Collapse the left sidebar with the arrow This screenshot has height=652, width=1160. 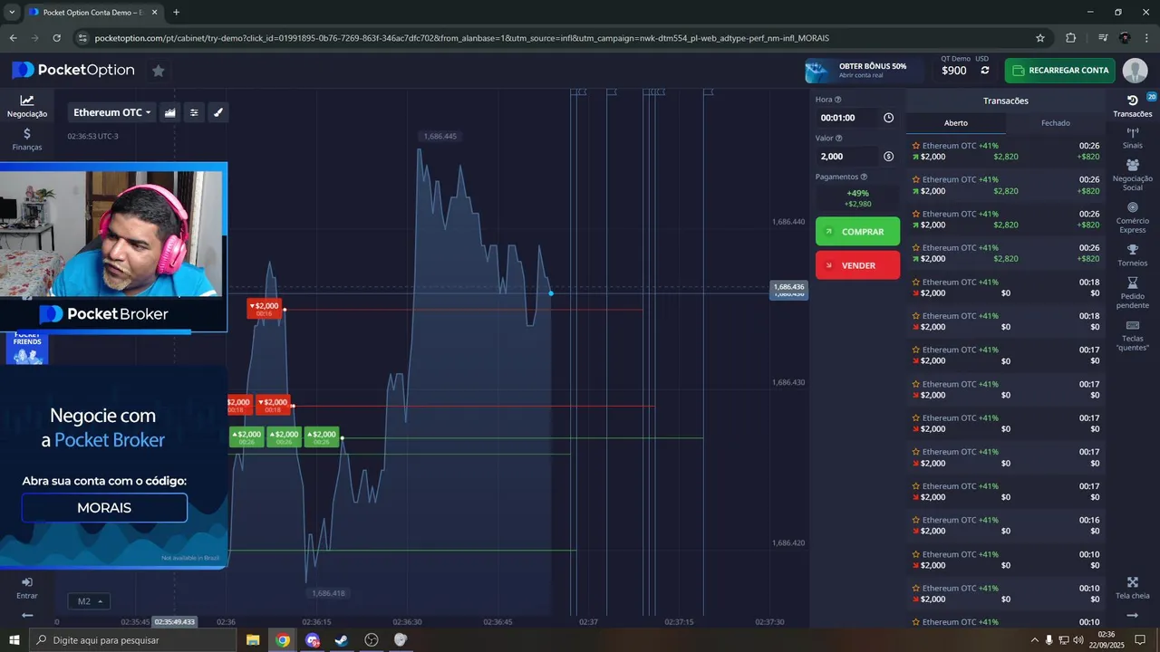(27, 616)
